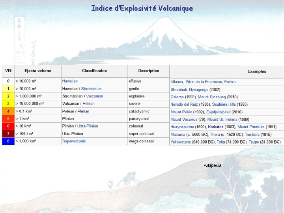Open the Erebus example link

tap(230, 82)
